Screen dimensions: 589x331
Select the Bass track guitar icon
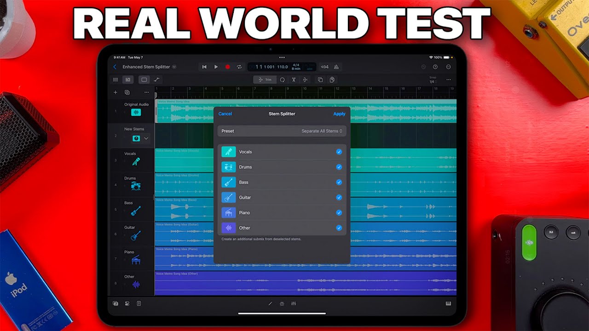click(x=136, y=211)
